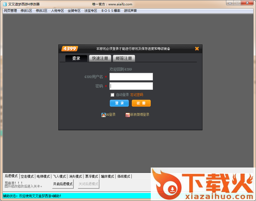Viewport: 256px width, 201px height.
Task: Click the QQ登录 link text
Action: pyautogui.click(x=111, y=115)
